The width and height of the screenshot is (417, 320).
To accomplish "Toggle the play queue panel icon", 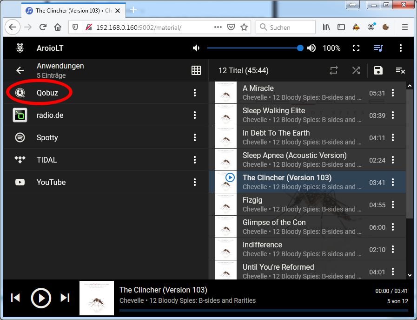I will pos(378,48).
